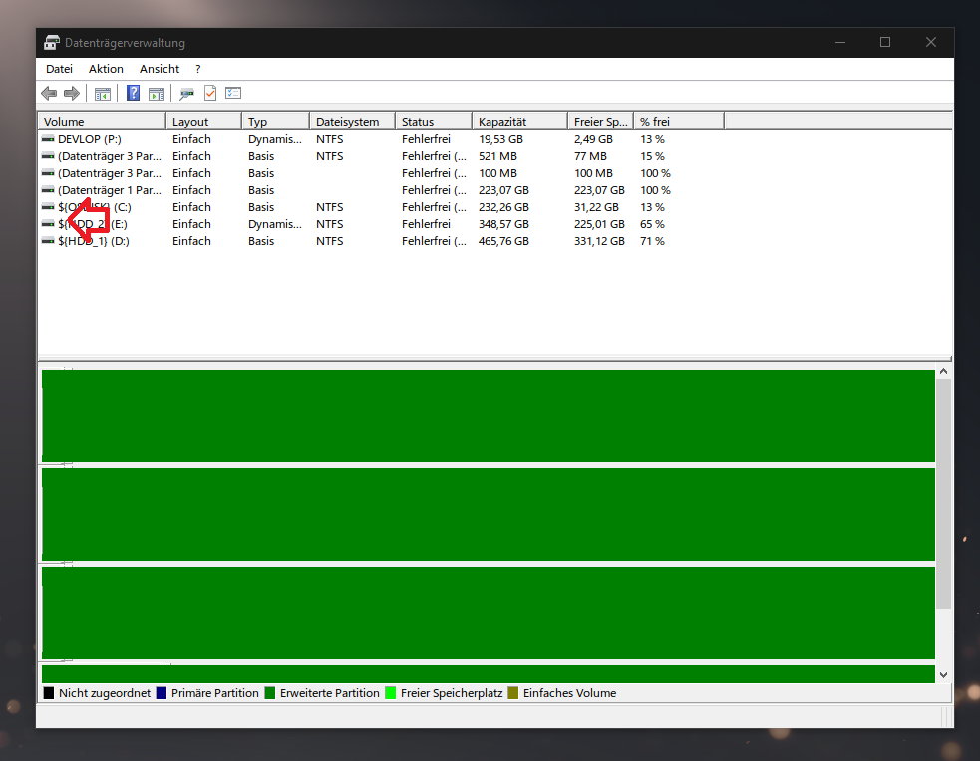
Task: Sort by the Volume column header
Action: point(102,122)
